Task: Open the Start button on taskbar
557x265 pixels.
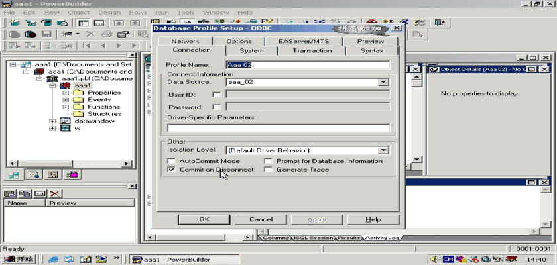Action: 19,259
